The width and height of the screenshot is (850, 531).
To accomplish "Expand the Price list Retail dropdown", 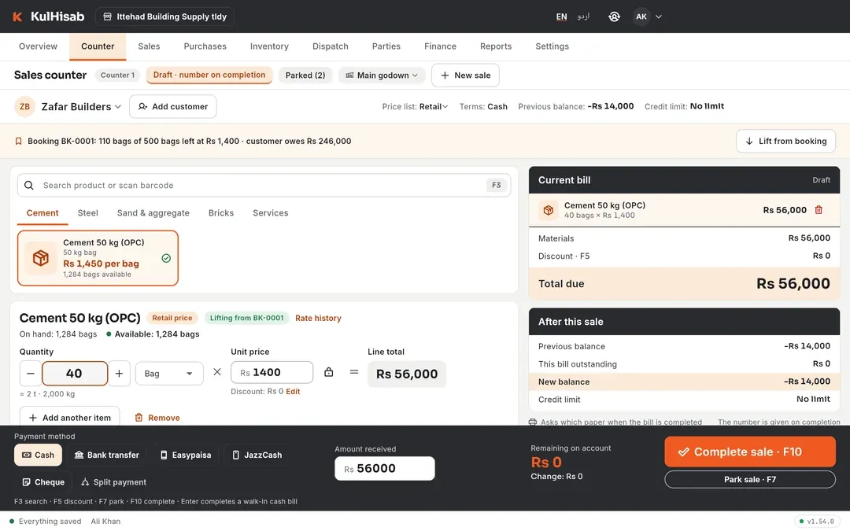I will 433,107.
